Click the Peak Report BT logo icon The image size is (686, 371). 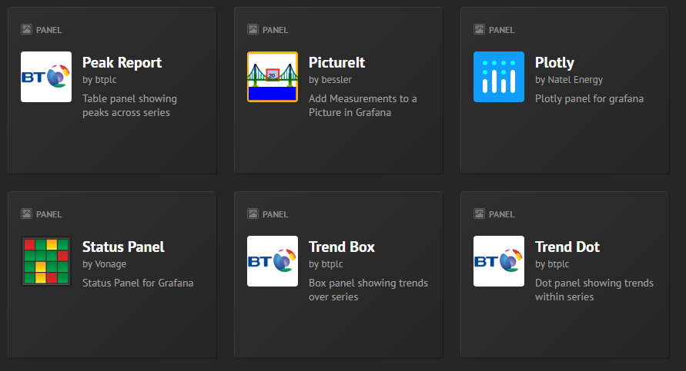46,77
